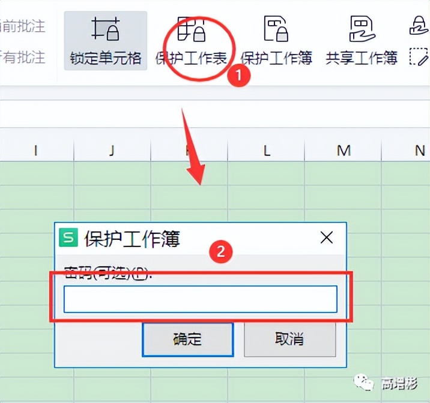Click the green S logo in dialog title
This screenshot has height=403, width=430.
click(68, 237)
